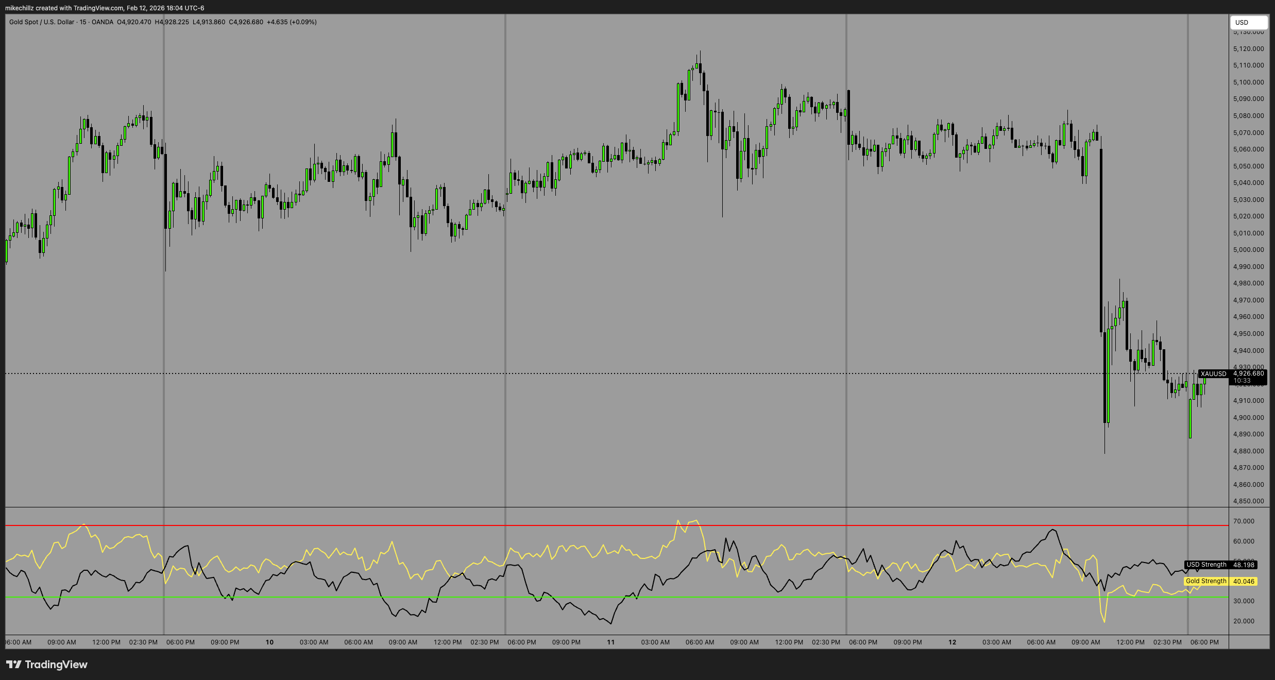Image resolution: width=1275 pixels, height=680 pixels.
Task: Click the 10:33 bar countdown timer
Action: (x=1242, y=381)
